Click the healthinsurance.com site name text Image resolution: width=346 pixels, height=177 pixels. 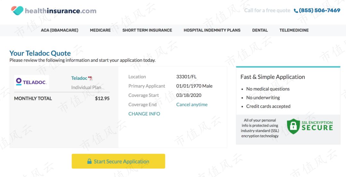click(x=61, y=11)
